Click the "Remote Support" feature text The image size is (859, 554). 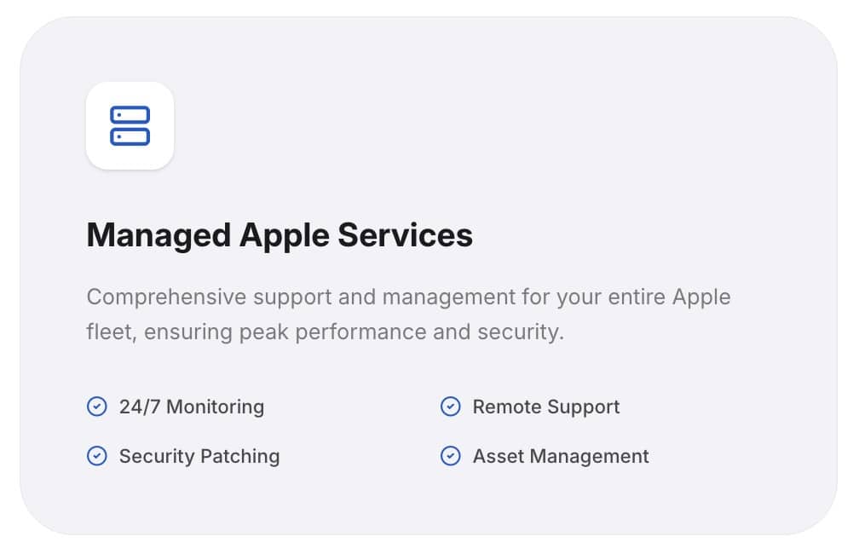click(x=546, y=407)
